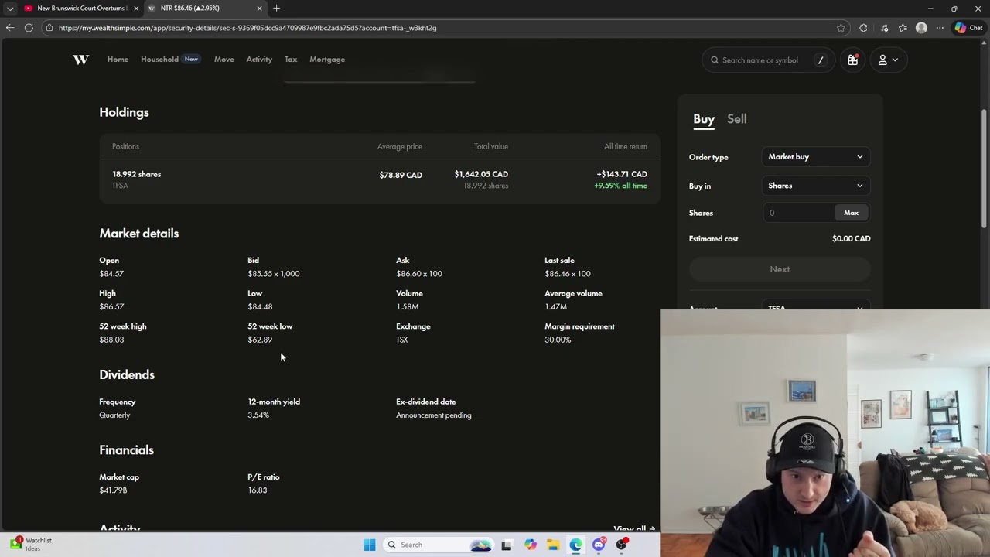990x557 pixels.
Task: Open Move navigation item
Action: (224, 59)
